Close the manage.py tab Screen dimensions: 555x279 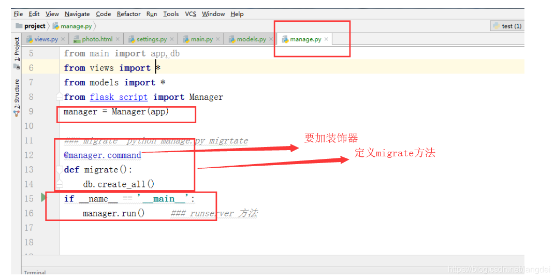[326, 39]
